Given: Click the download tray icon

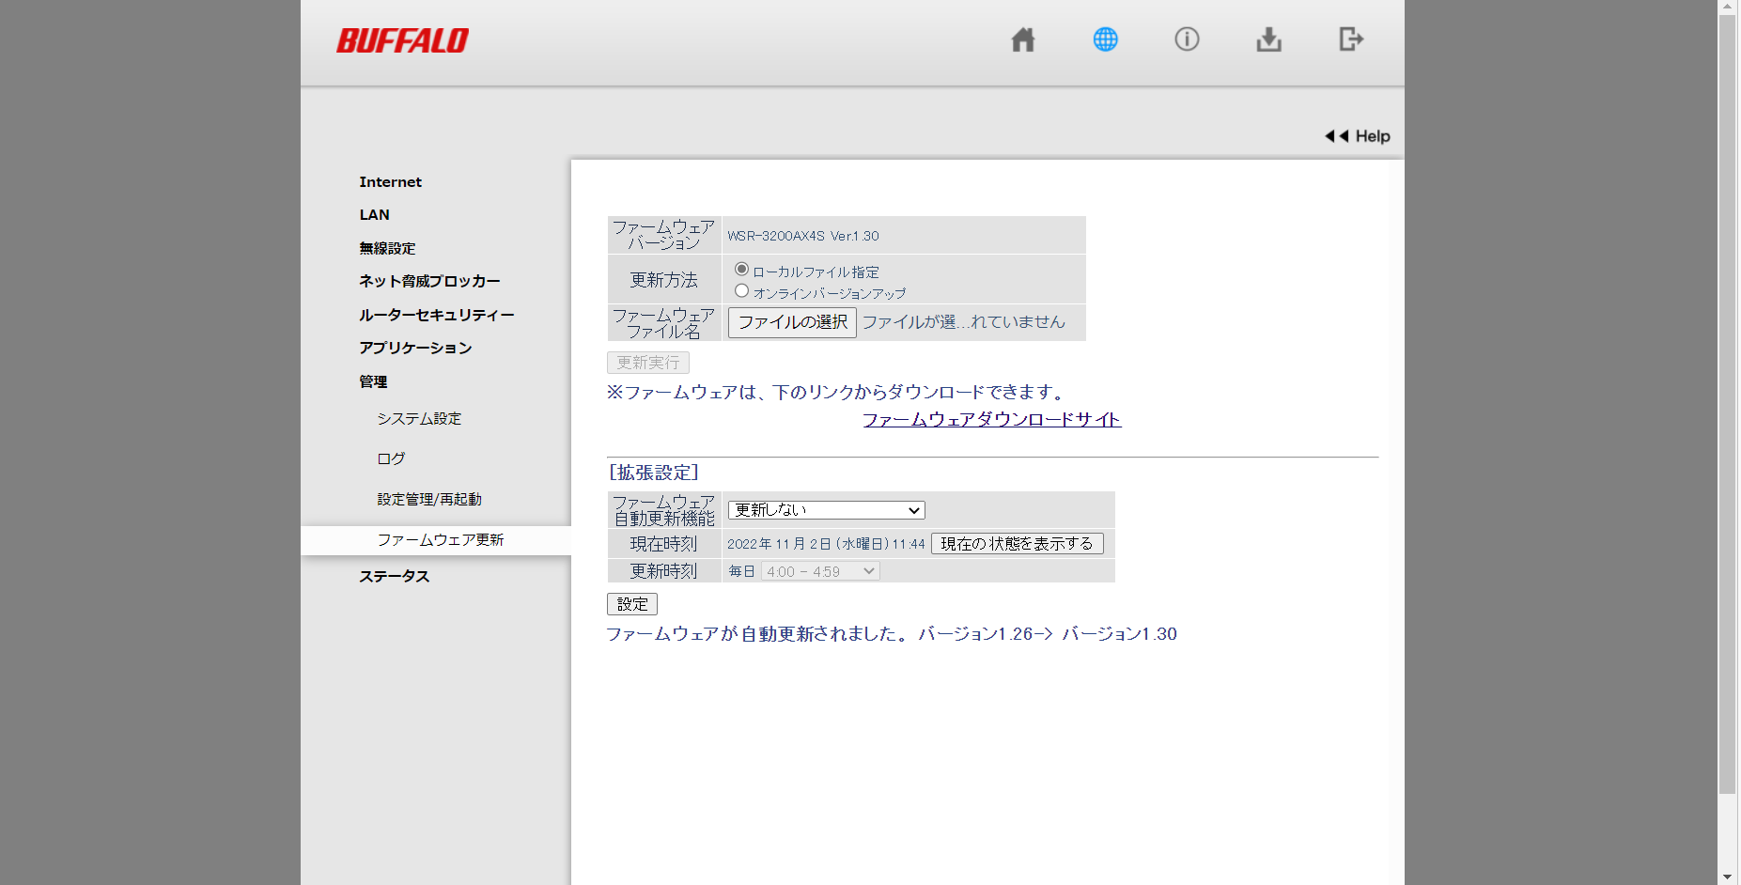Looking at the screenshot, I should (x=1268, y=39).
